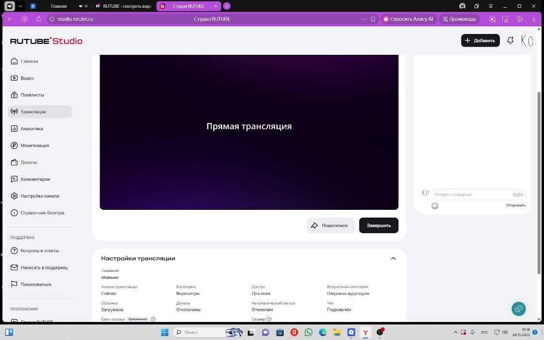The image size is (544, 340).
Task: Open the Windows Start menu
Action: tap(165, 332)
